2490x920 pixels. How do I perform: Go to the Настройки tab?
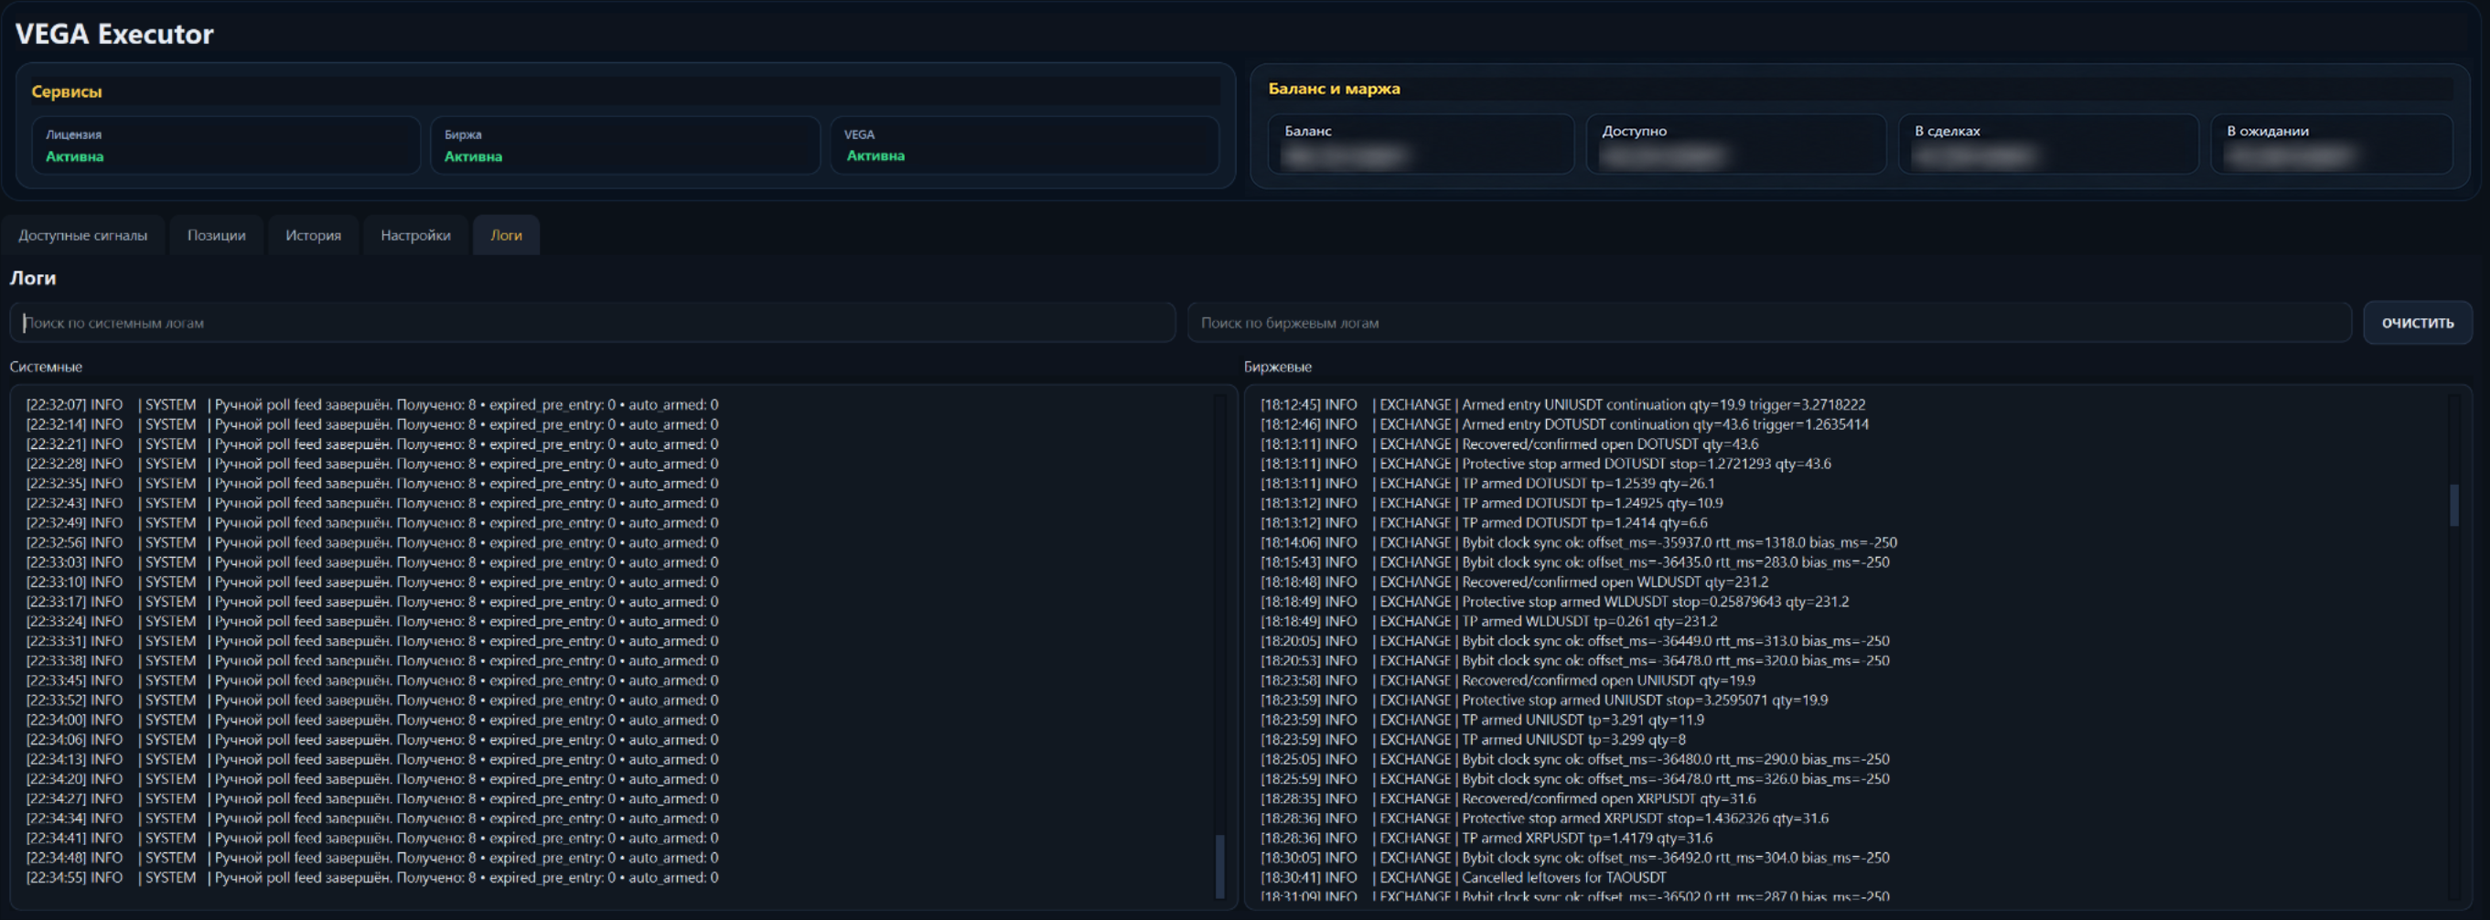coord(415,235)
